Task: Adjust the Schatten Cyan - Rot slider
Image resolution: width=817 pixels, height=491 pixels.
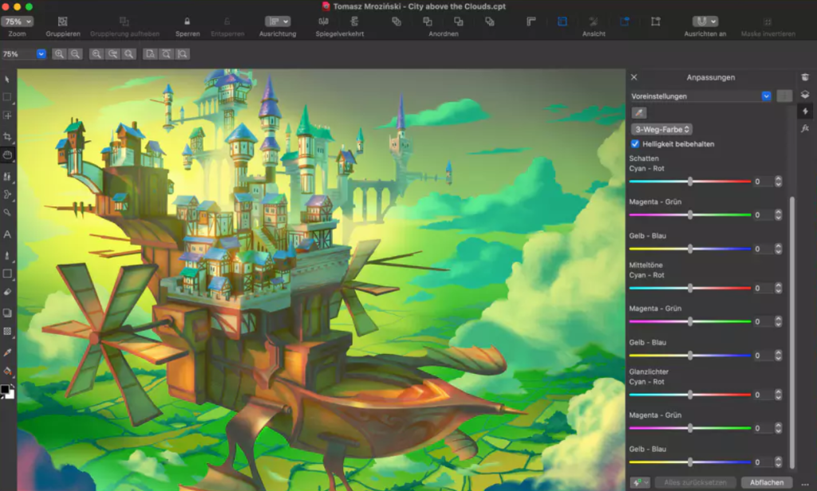Action: click(690, 181)
